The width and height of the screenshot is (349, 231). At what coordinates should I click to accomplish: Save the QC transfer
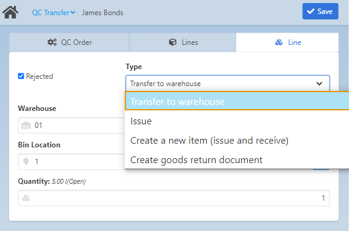tap(321, 12)
